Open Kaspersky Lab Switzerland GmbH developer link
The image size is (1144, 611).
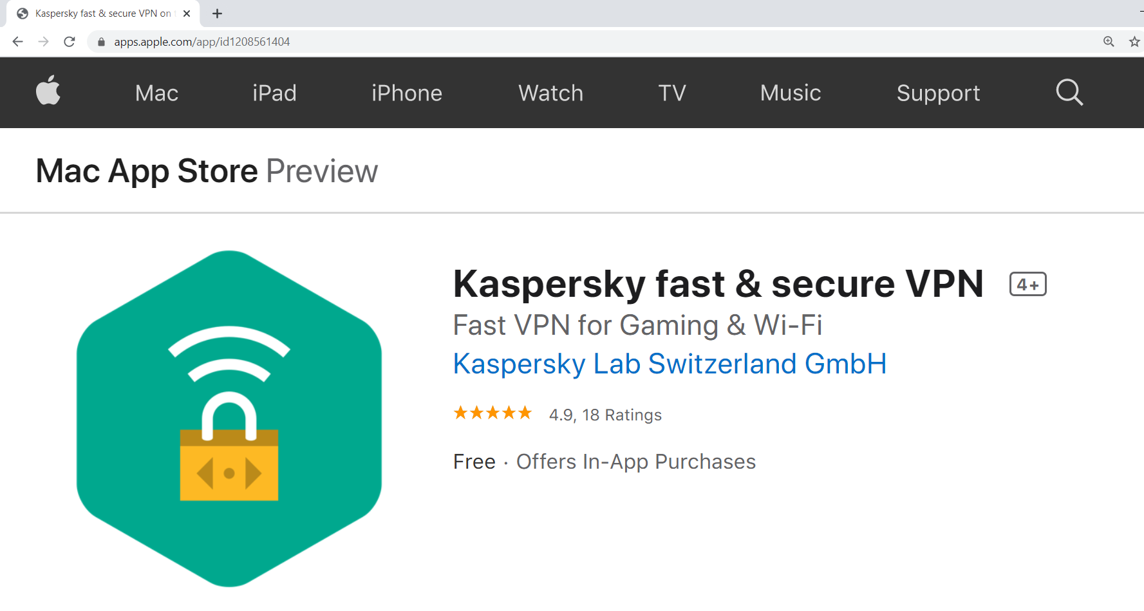coord(670,364)
